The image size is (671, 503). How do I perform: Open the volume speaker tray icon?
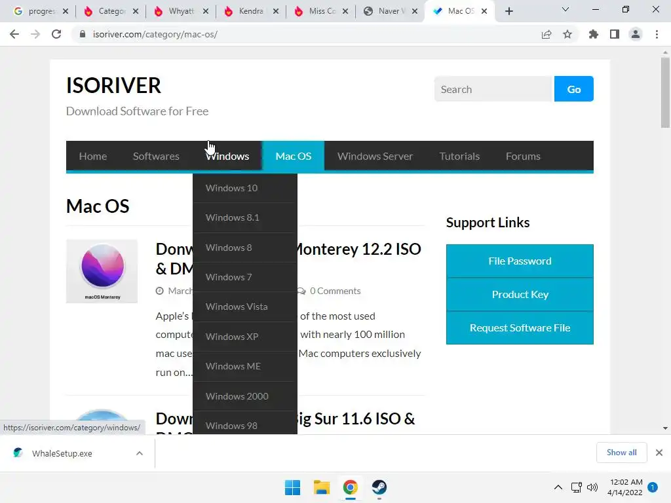point(592,487)
